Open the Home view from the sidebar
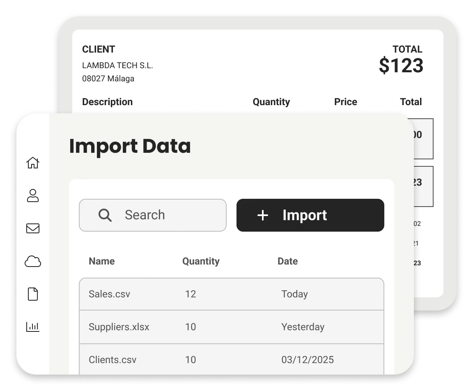 [x=33, y=163]
